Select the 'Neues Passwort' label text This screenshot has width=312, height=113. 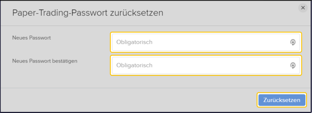tap(31, 38)
